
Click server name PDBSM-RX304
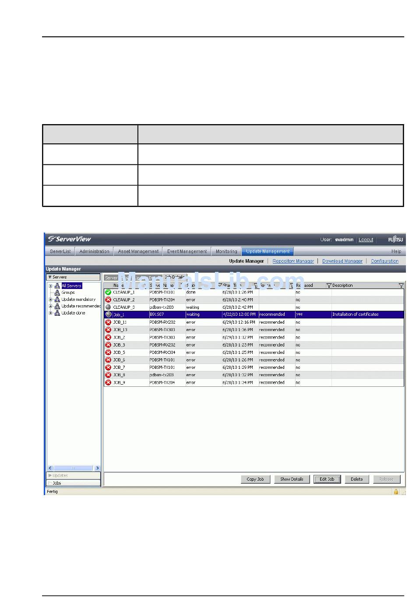[x=162, y=352]
